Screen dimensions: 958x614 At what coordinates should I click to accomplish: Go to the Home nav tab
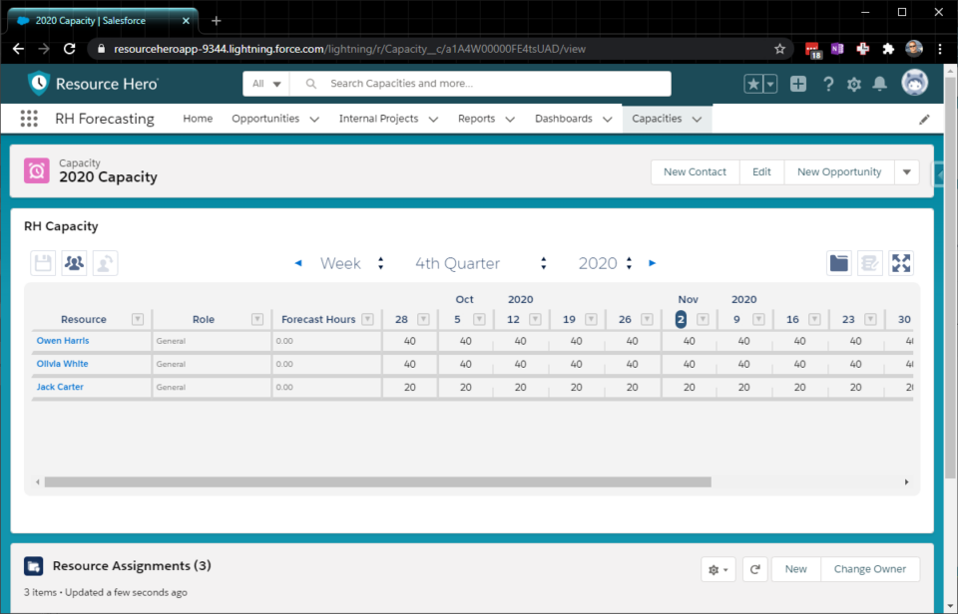[198, 119]
